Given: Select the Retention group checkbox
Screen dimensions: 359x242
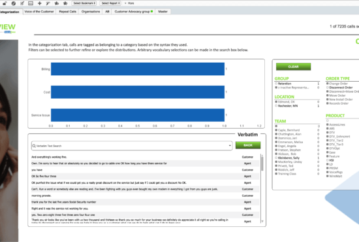Looking at the screenshot, I should point(276,84).
